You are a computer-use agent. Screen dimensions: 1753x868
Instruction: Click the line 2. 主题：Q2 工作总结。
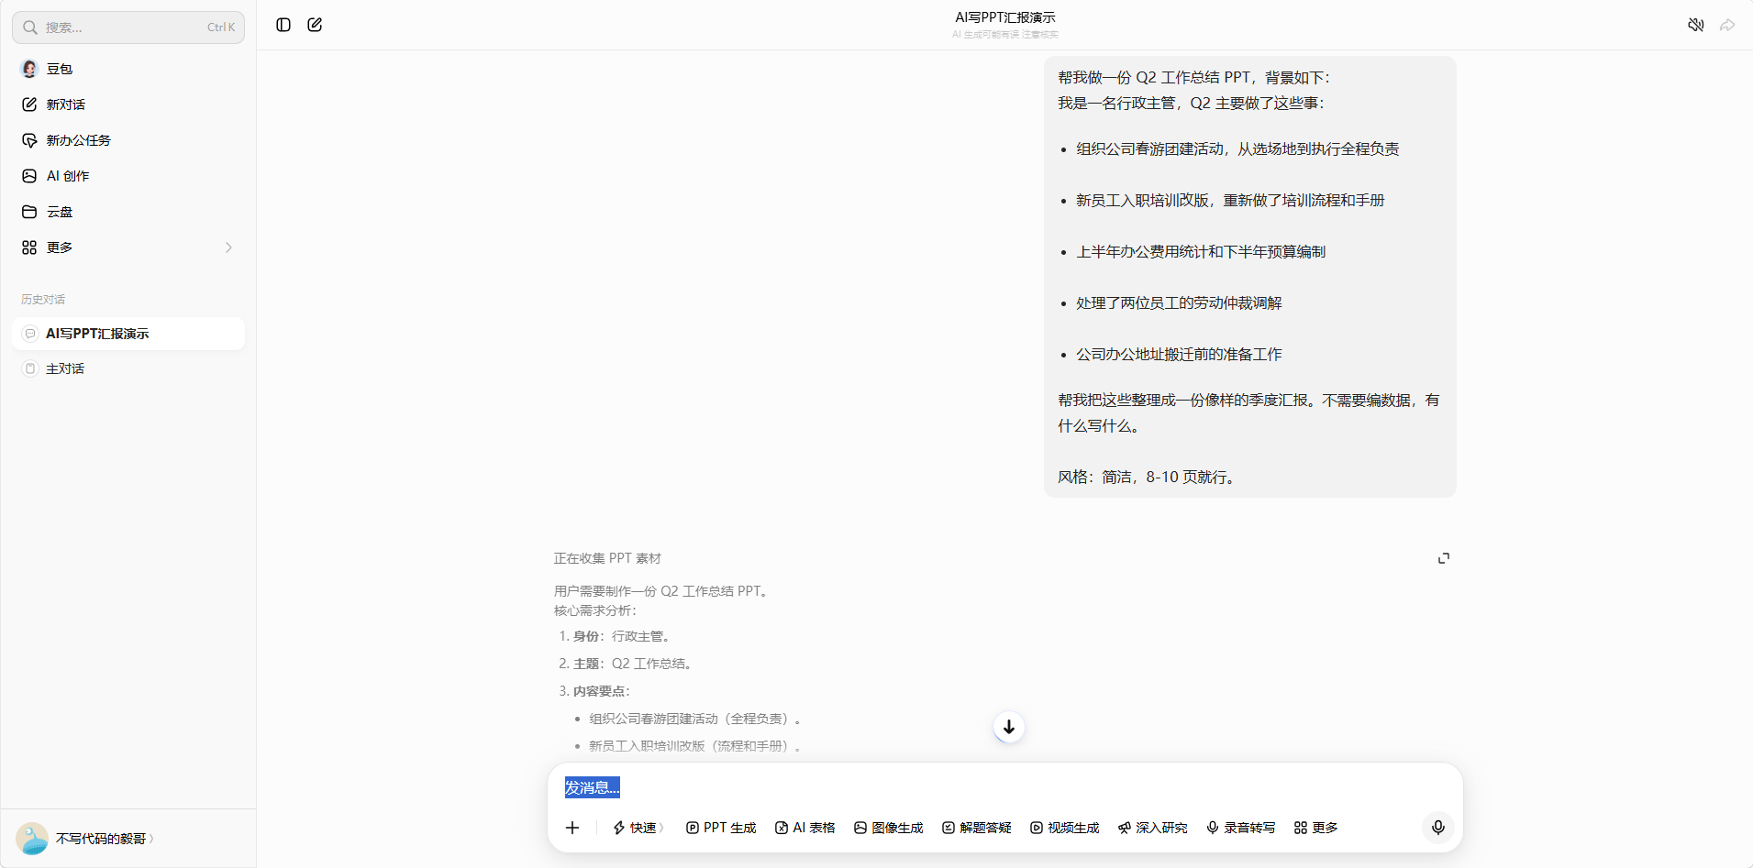tap(625, 664)
